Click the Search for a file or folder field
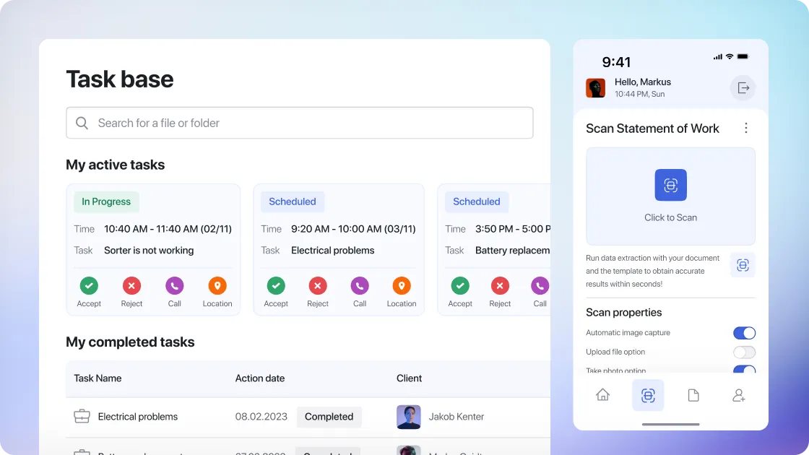The width and height of the screenshot is (809, 455). tap(299, 123)
